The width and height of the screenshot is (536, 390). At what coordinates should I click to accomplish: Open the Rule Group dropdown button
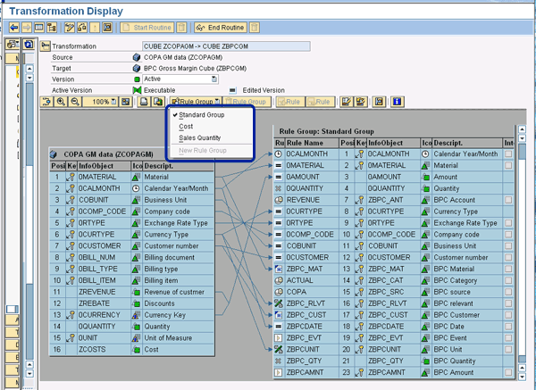coord(197,103)
